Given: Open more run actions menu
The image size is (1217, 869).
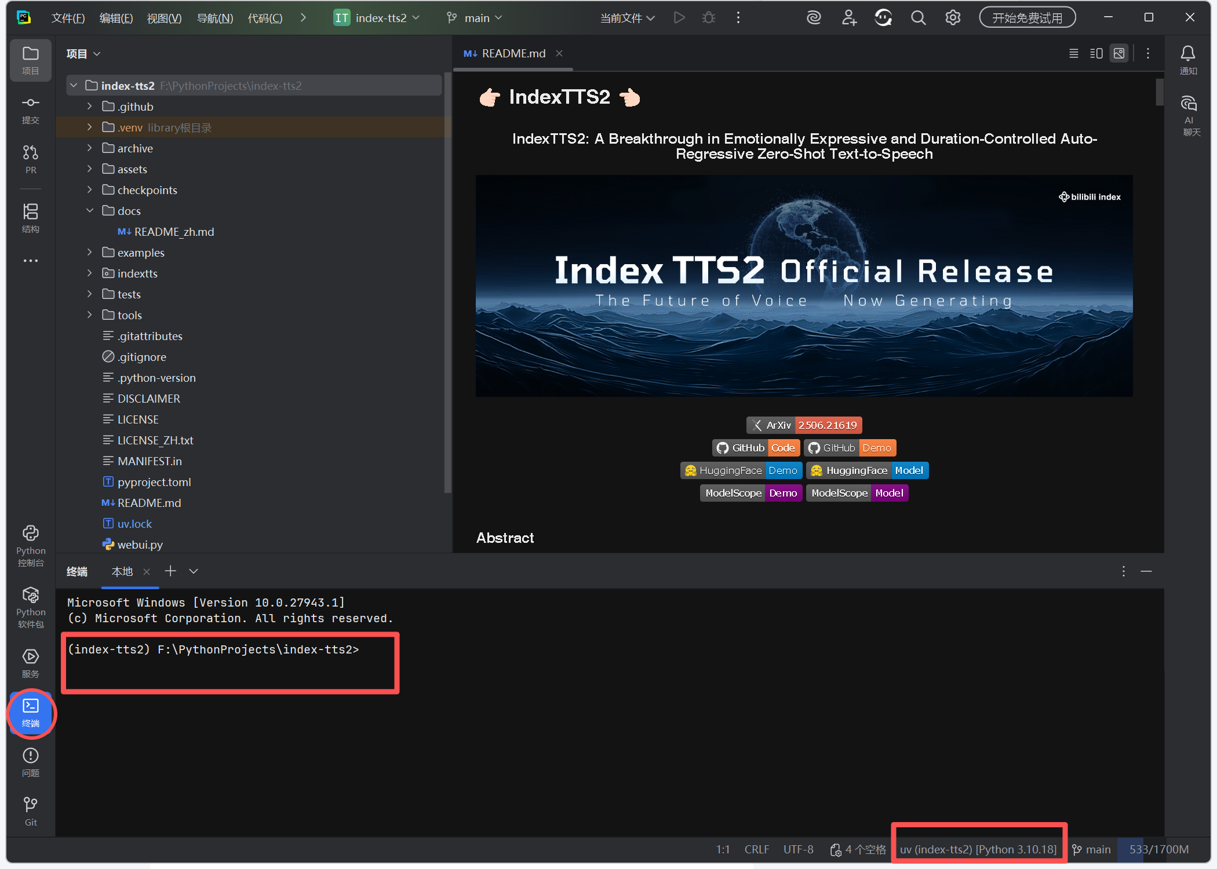Looking at the screenshot, I should (x=738, y=18).
